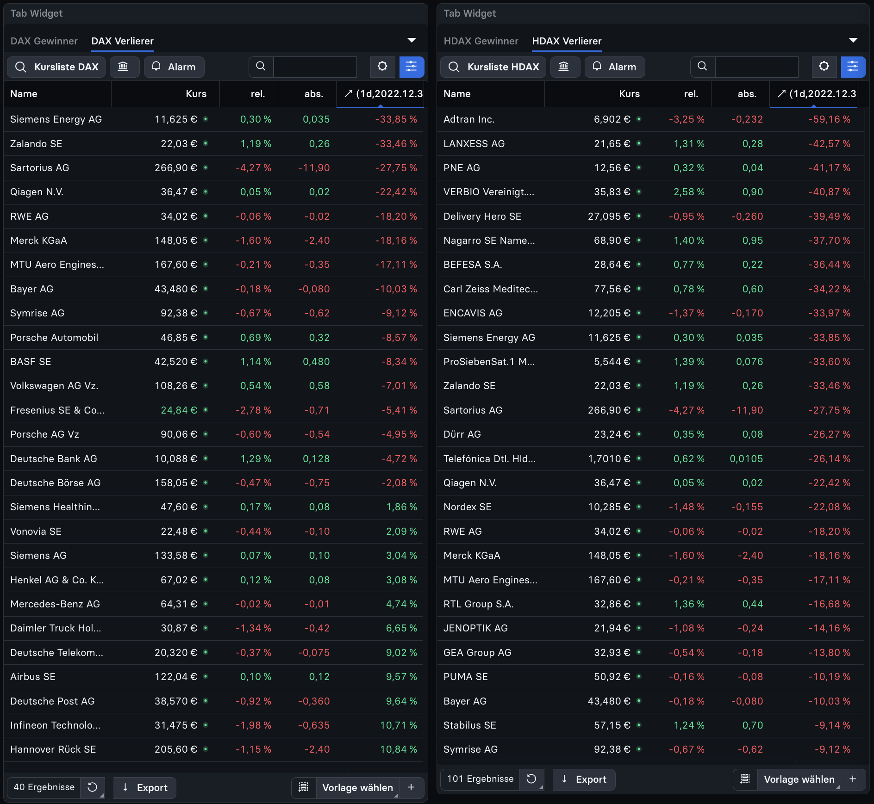
Task: Click the refresh icon beside 101 Ergebnisse
Action: pyautogui.click(x=531, y=779)
